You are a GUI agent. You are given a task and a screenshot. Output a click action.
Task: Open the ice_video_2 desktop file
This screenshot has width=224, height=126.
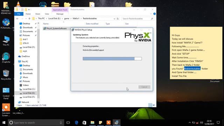18,111
